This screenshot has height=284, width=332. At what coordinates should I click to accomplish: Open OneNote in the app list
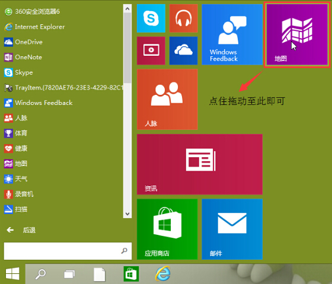[23, 57]
